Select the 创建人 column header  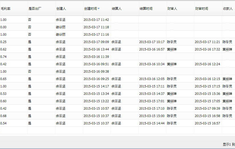tap(61, 9)
